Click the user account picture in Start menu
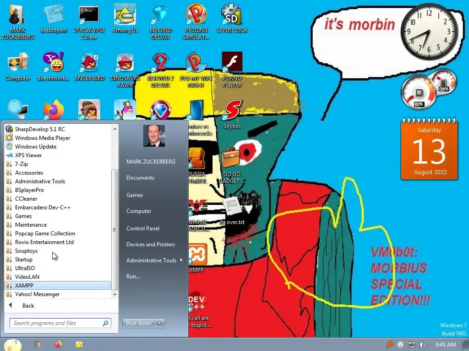 tap(154, 136)
